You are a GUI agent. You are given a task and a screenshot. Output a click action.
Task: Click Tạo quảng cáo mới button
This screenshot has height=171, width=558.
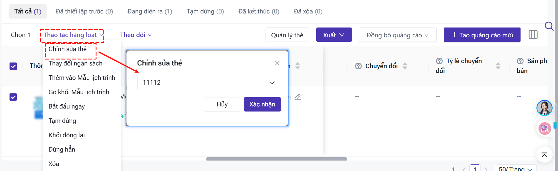[482, 35]
